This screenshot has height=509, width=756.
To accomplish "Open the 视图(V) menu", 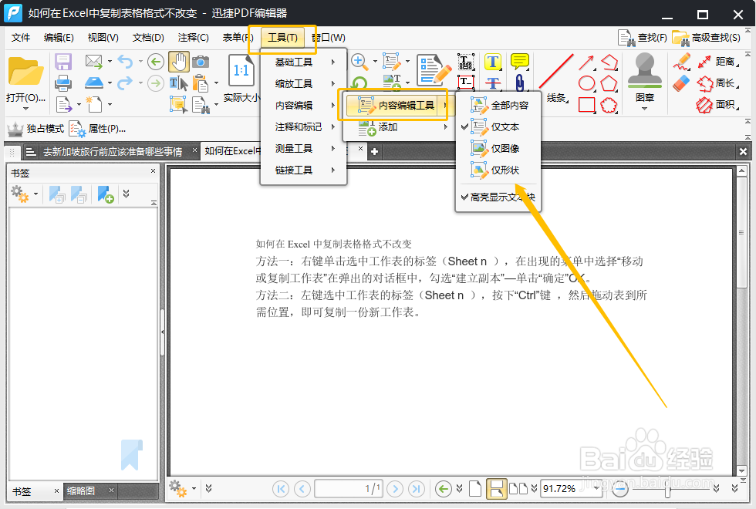I will pyautogui.click(x=103, y=38).
